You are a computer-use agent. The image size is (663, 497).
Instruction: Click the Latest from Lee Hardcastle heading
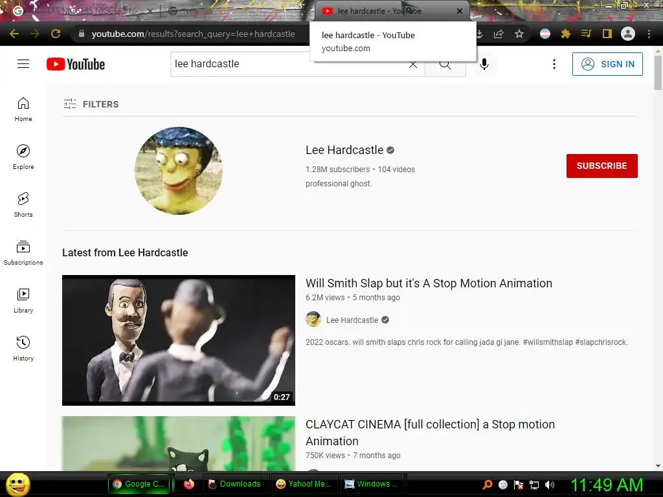[125, 253]
